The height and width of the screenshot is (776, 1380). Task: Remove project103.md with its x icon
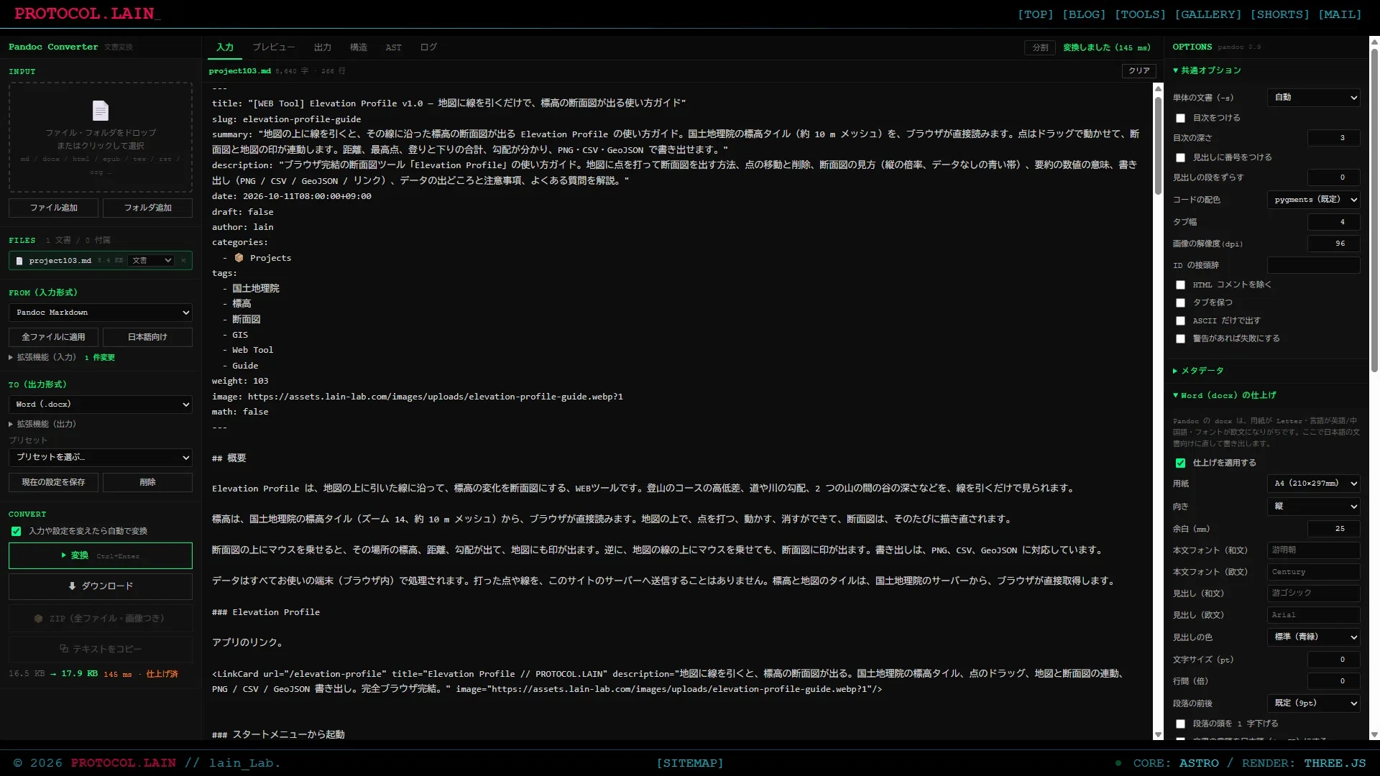(183, 261)
